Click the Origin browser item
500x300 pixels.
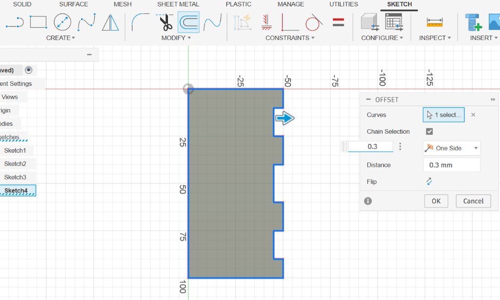pos(5,110)
